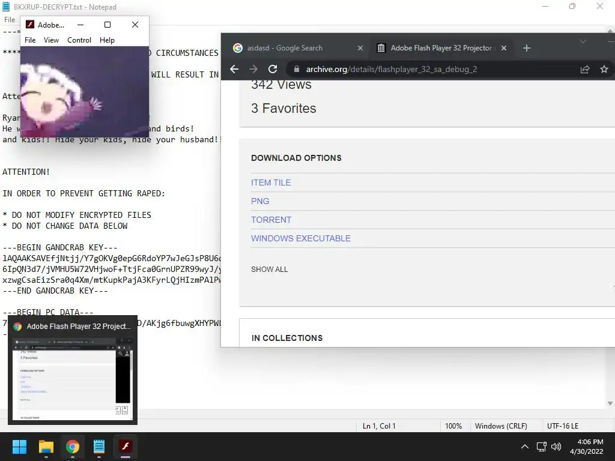615x461 pixels.
Task: Share this page from the address bar
Action: point(585,69)
